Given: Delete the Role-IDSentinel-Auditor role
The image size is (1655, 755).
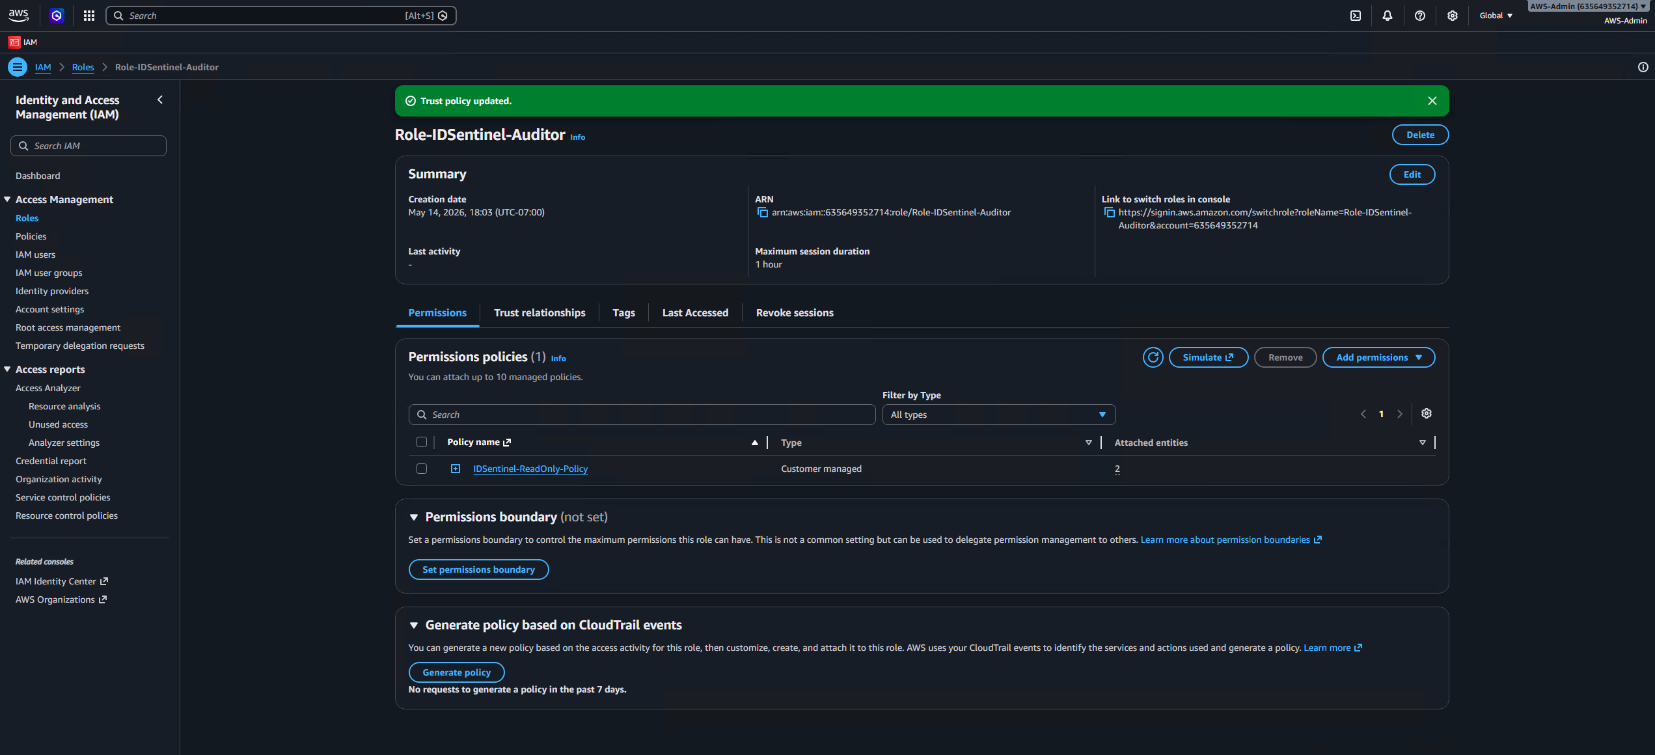Looking at the screenshot, I should pyautogui.click(x=1420, y=135).
